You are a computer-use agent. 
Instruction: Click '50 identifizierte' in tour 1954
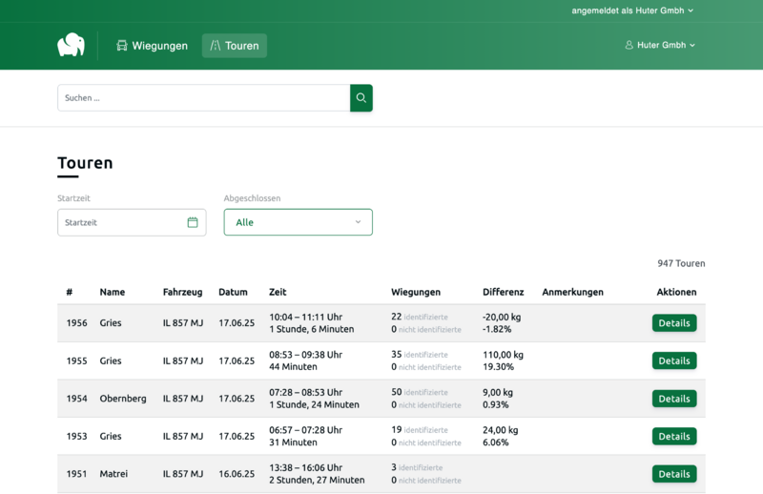pyautogui.click(x=420, y=392)
